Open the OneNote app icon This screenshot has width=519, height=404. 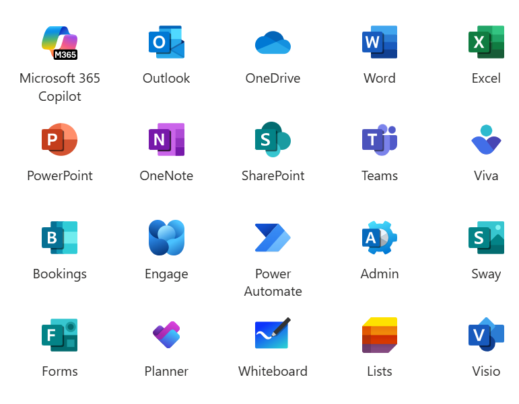click(x=166, y=140)
